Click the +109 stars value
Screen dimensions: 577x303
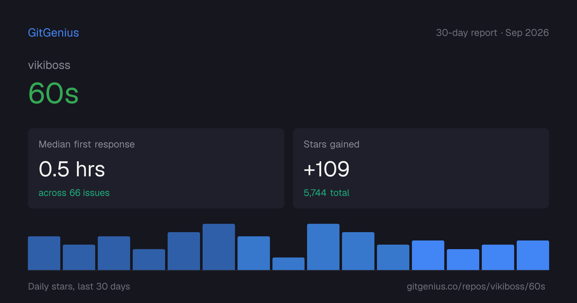[326, 169]
